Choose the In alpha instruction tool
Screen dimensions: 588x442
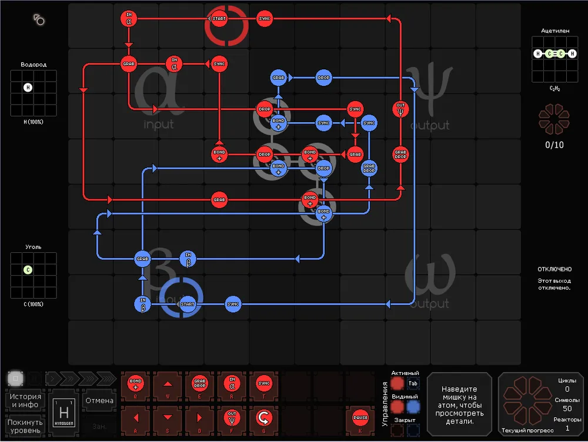click(231, 384)
